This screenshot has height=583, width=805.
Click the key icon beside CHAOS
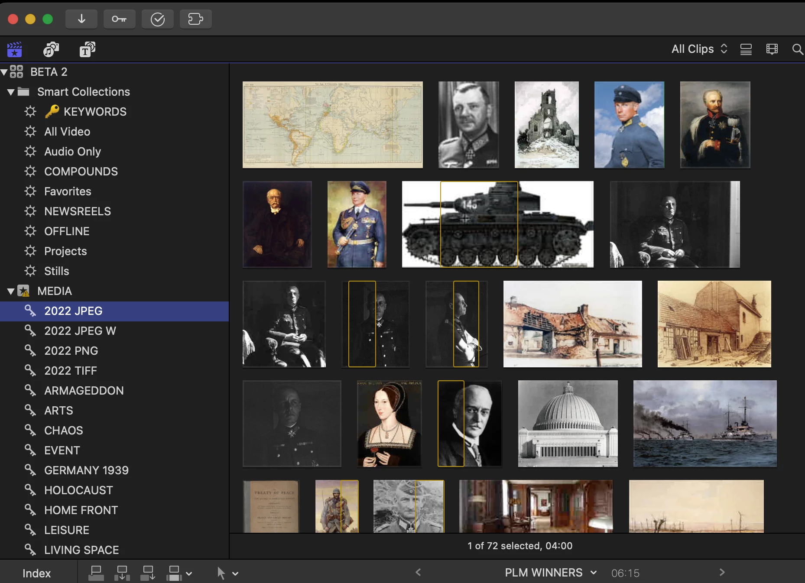(x=30, y=430)
